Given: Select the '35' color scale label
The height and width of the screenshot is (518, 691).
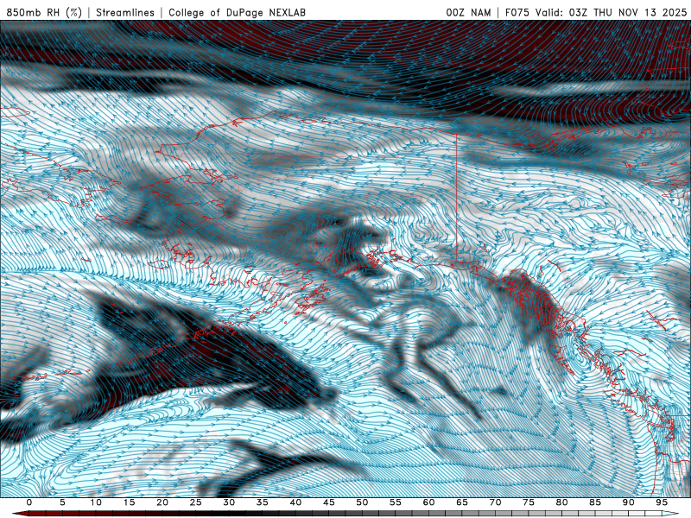Looking at the screenshot, I should click(x=263, y=502).
